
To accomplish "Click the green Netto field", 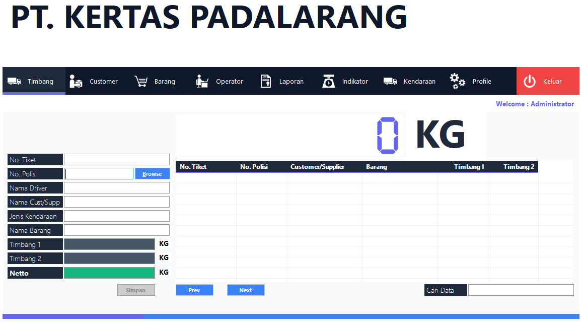I will [110, 273].
